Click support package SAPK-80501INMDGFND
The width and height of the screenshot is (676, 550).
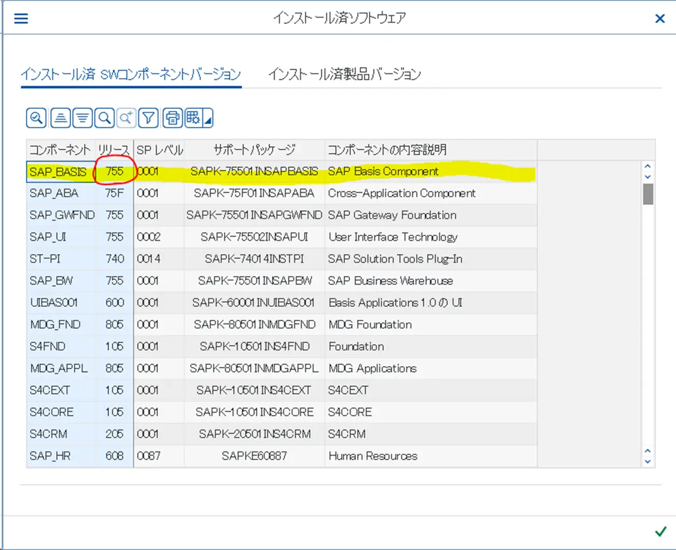click(255, 325)
